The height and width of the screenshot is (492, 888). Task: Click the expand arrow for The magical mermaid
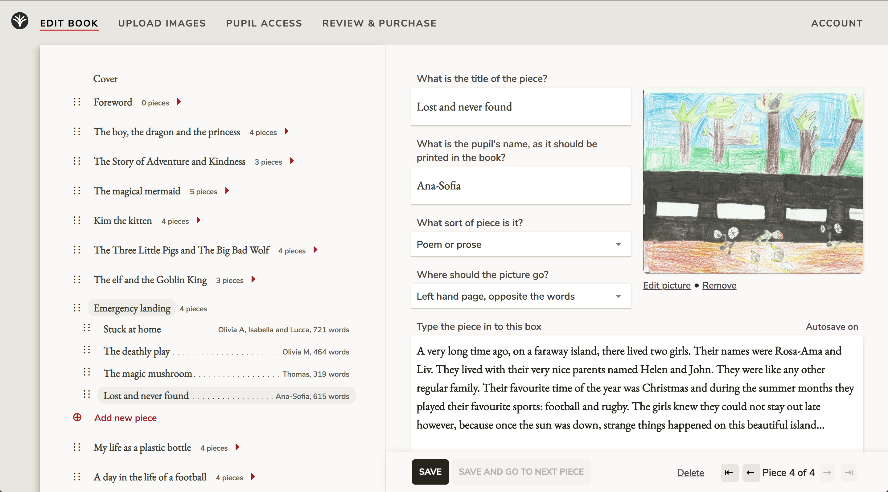pos(228,190)
